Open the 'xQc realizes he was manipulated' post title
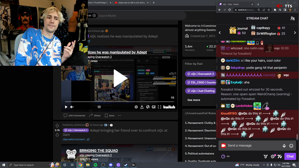The width and height of the screenshot is (299, 168). 124,36
